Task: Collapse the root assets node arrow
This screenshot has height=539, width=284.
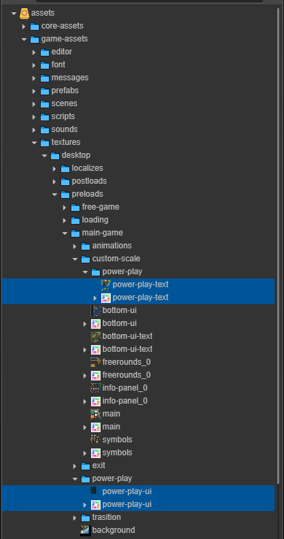Action: (14, 14)
